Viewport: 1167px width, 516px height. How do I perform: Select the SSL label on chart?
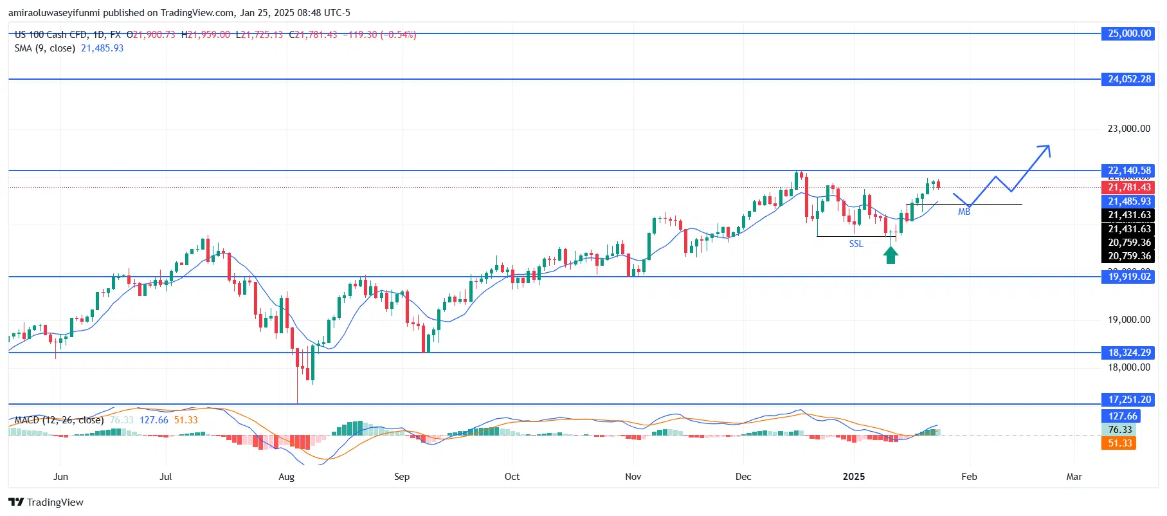point(856,244)
